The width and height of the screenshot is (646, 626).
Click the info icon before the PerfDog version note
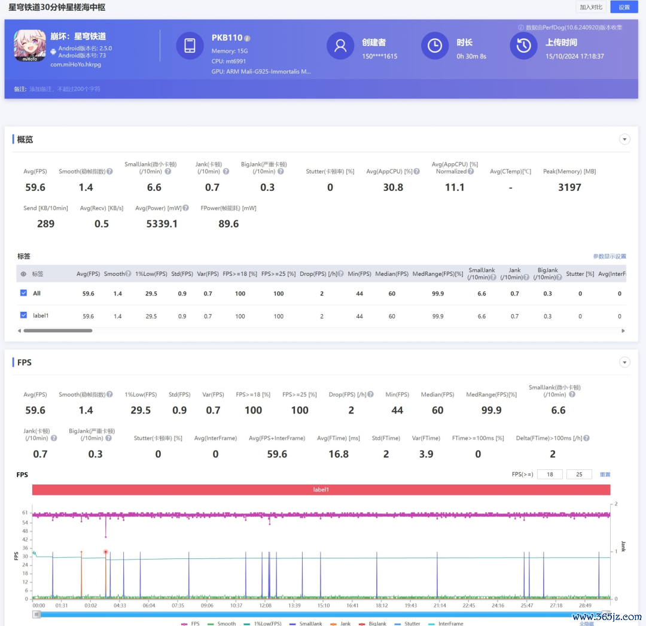[521, 28]
